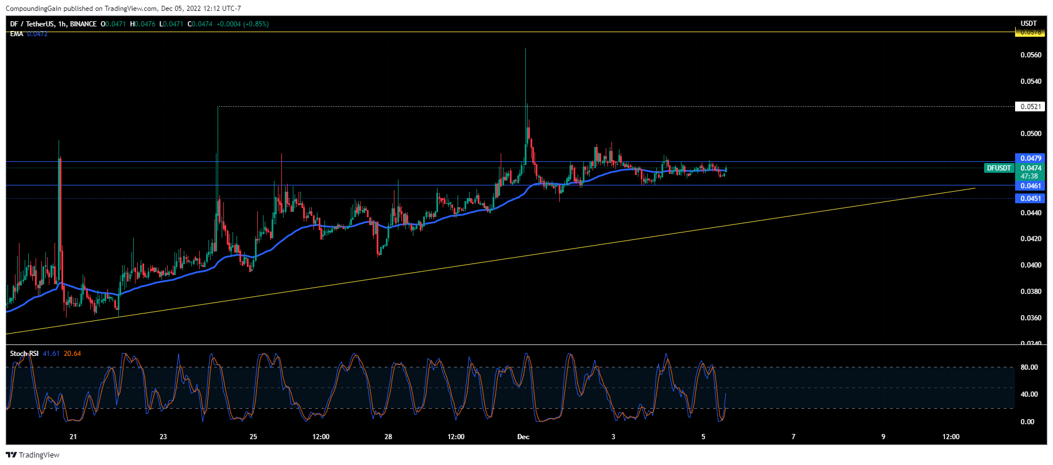Select the DF / TetherUS symbol title

(33, 24)
